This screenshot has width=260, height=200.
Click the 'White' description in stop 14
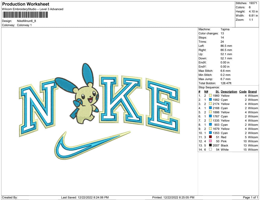click(x=225, y=149)
